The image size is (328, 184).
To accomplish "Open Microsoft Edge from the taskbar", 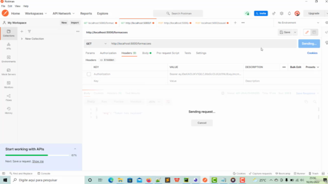I will click(x=111, y=180).
